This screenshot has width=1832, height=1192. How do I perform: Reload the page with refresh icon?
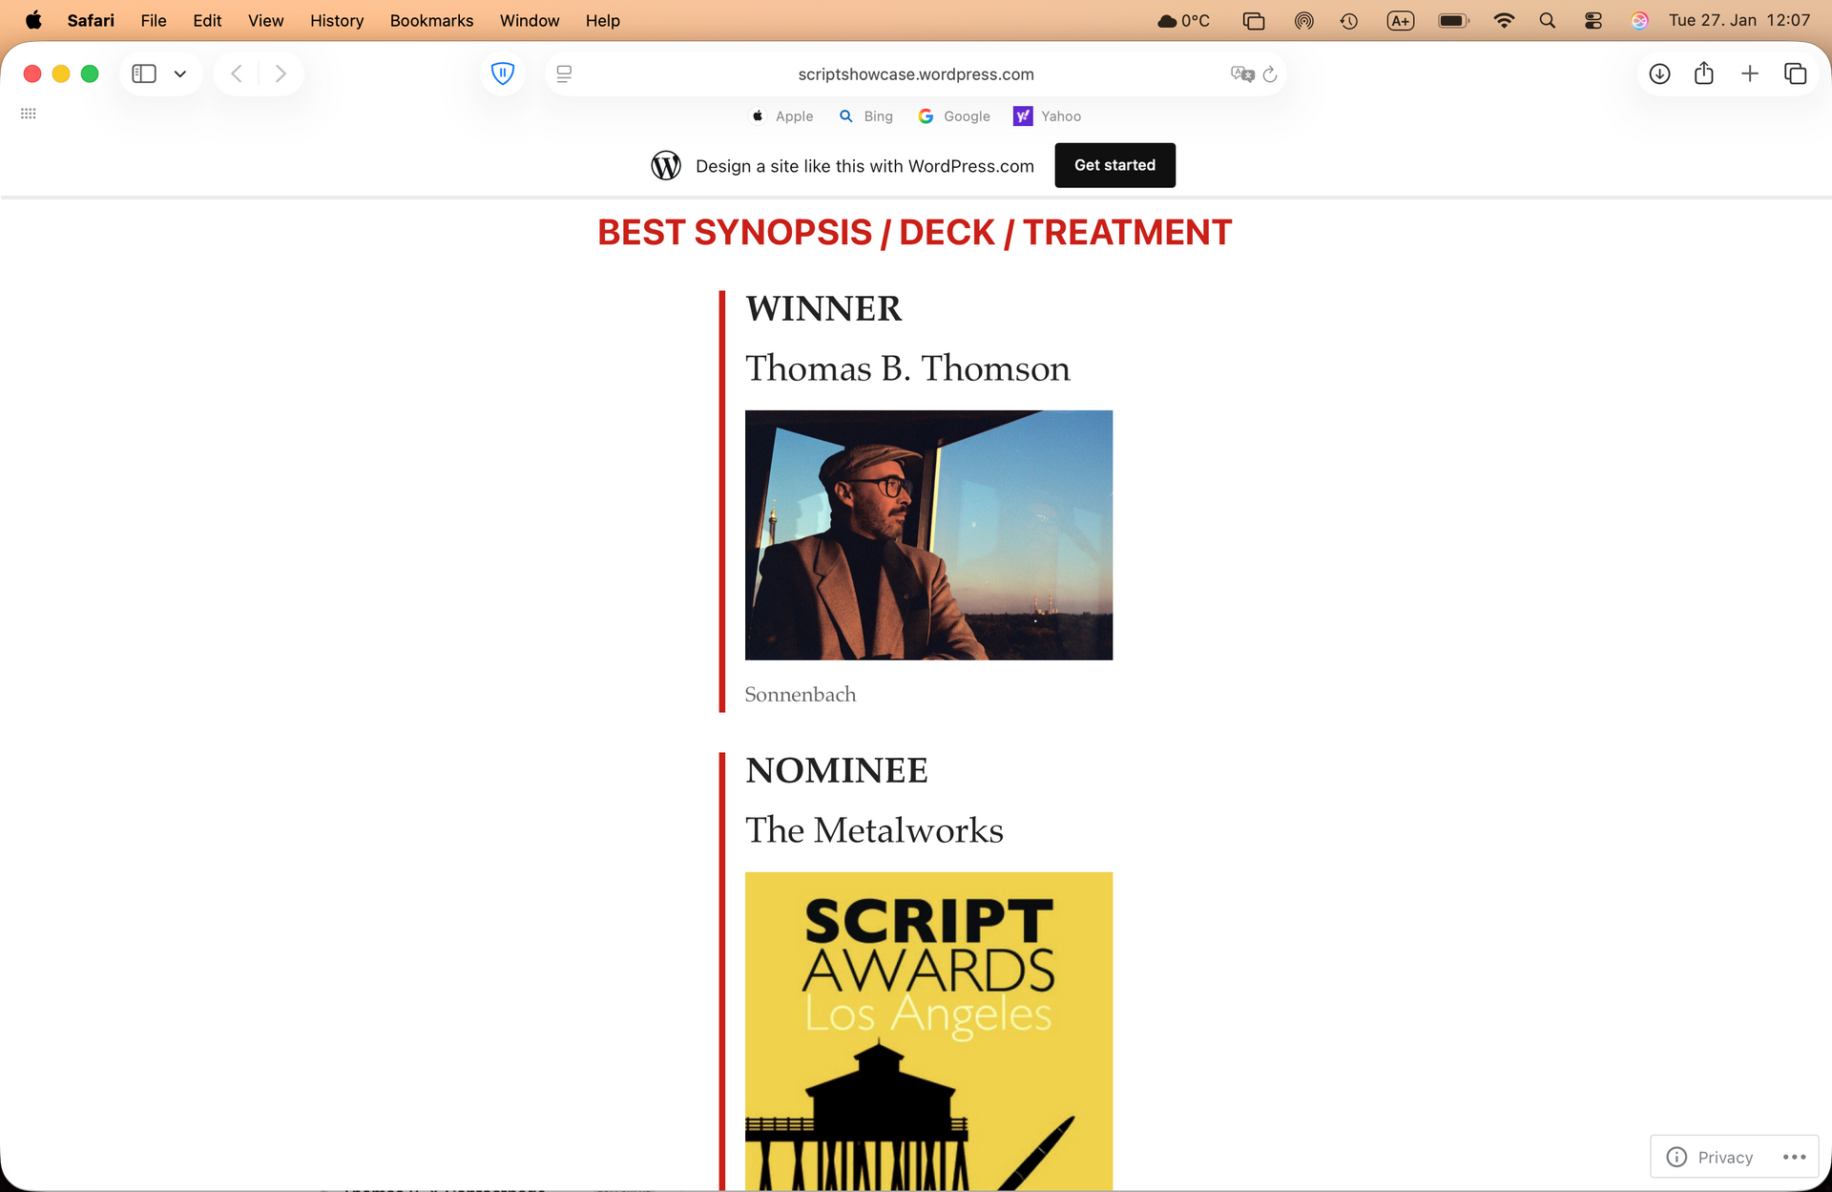point(1270,73)
